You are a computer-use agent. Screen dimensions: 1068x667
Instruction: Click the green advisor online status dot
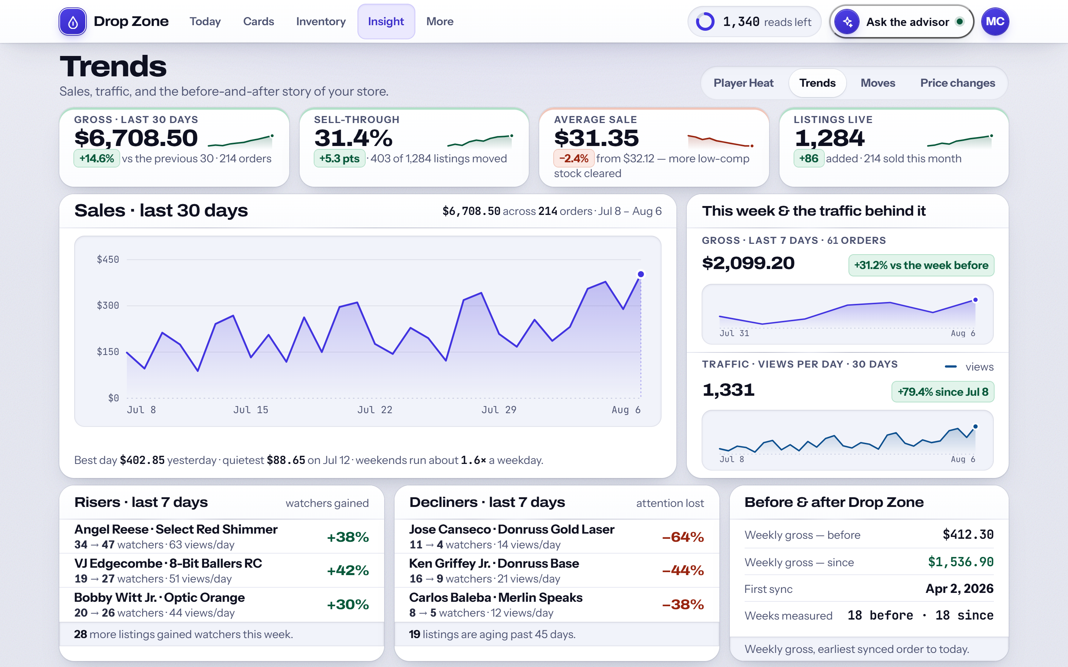click(x=960, y=21)
